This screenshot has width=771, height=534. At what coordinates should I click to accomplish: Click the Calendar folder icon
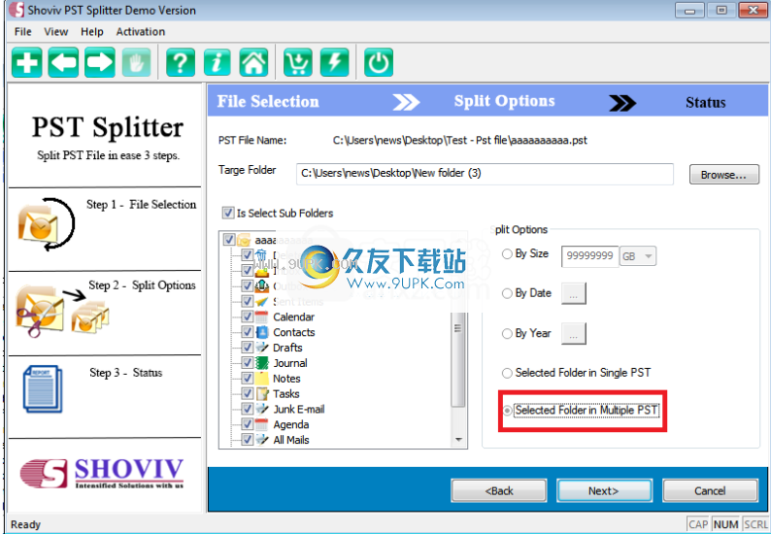[x=262, y=317]
